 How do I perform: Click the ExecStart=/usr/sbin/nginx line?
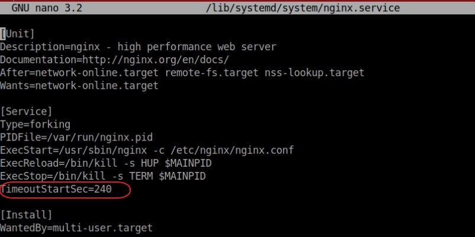pyautogui.click(x=147, y=150)
